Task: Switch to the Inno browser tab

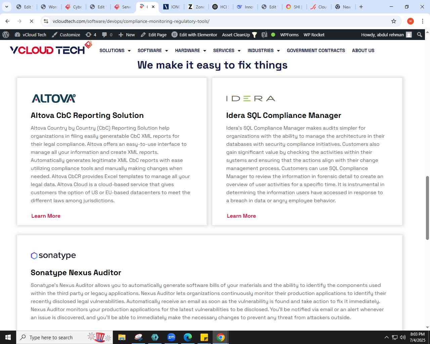Action: [245, 7]
